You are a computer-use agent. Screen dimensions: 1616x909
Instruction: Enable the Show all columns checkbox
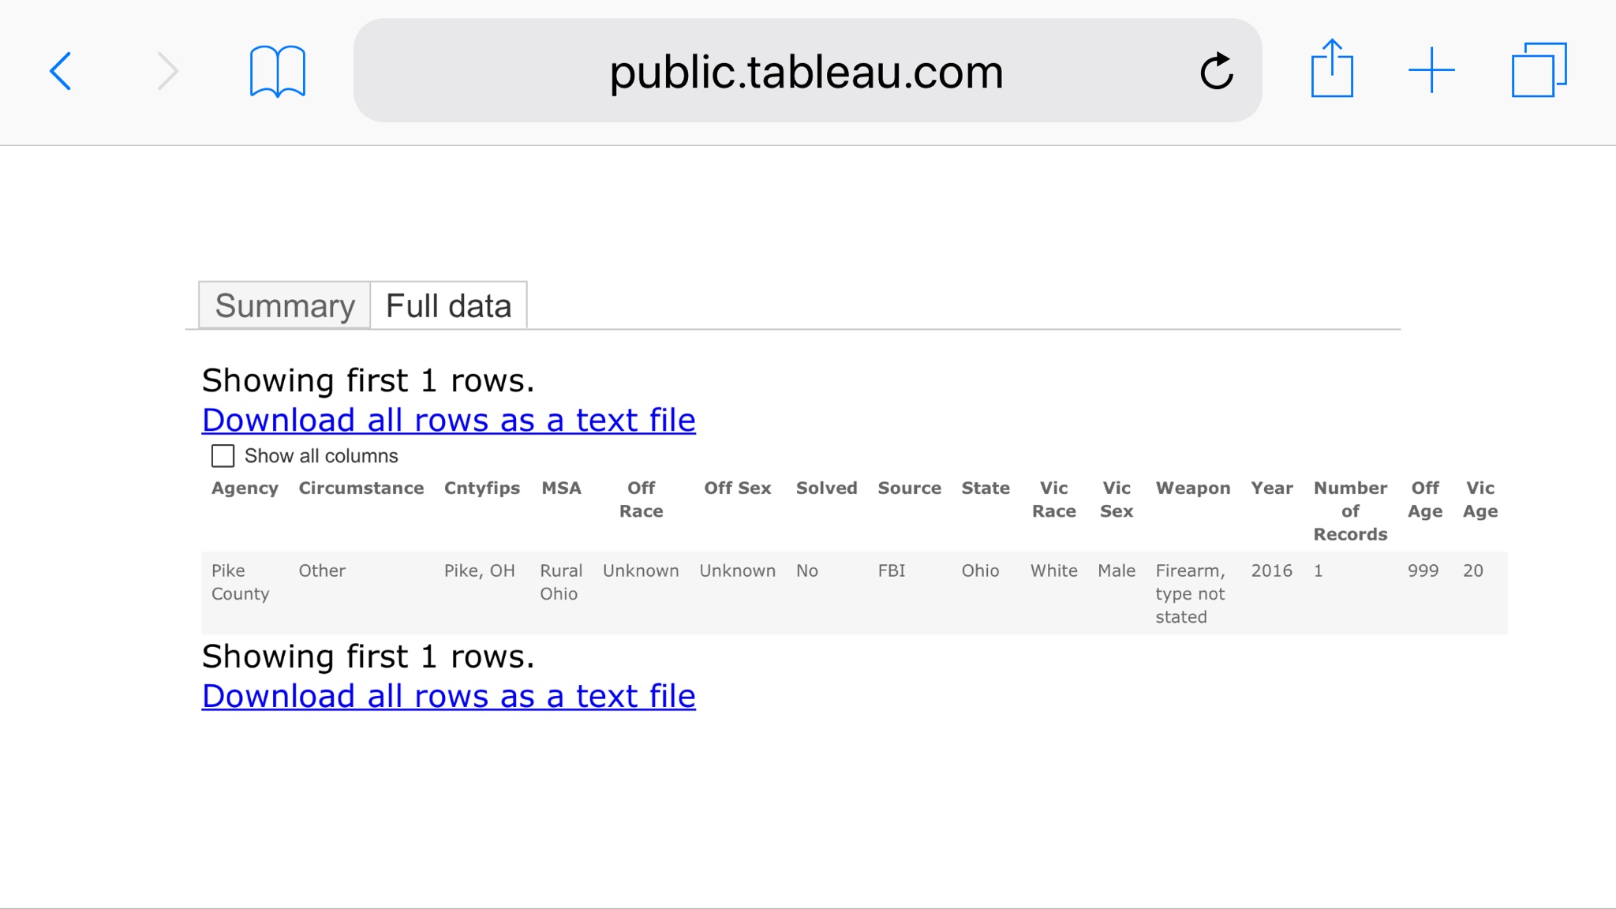click(223, 456)
